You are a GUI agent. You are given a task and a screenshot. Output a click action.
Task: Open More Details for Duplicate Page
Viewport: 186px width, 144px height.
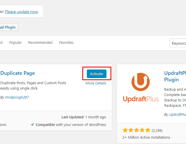click(x=96, y=83)
